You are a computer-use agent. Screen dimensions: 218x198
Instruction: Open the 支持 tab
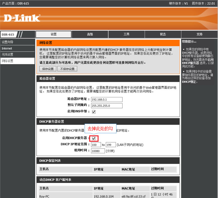[x=199, y=34]
